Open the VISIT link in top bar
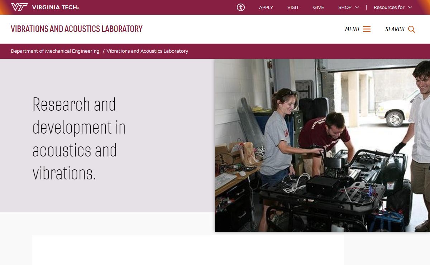 (x=293, y=7)
